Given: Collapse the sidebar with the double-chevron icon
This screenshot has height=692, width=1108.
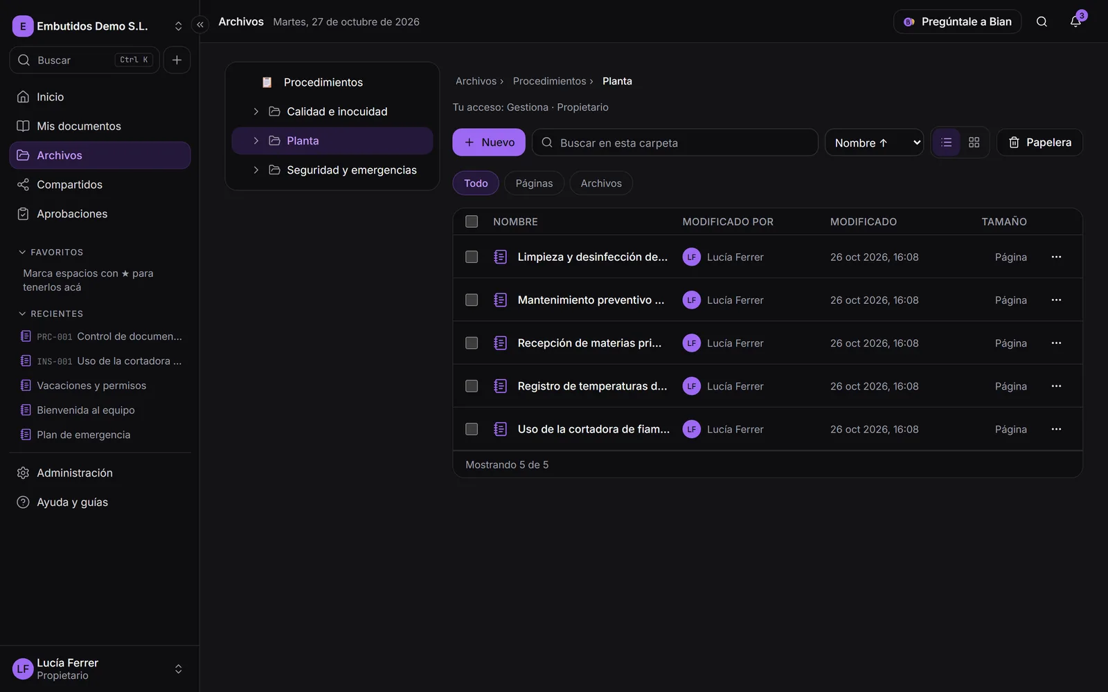Looking at the screenshot, I should click(x=200, y=25).
